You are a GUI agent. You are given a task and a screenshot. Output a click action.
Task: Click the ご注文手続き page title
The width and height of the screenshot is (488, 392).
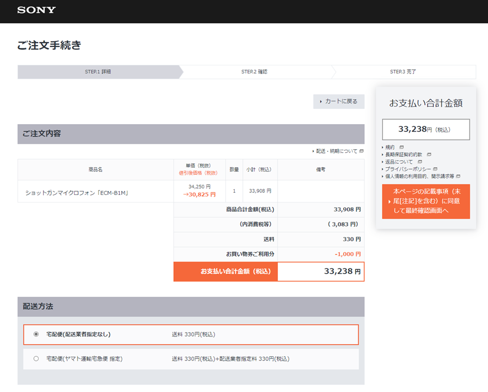click(x=49, y=45)
